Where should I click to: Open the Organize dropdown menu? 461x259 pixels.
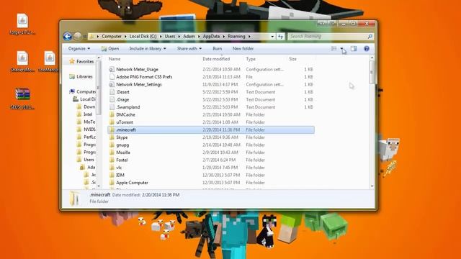[x=79, y=49]
